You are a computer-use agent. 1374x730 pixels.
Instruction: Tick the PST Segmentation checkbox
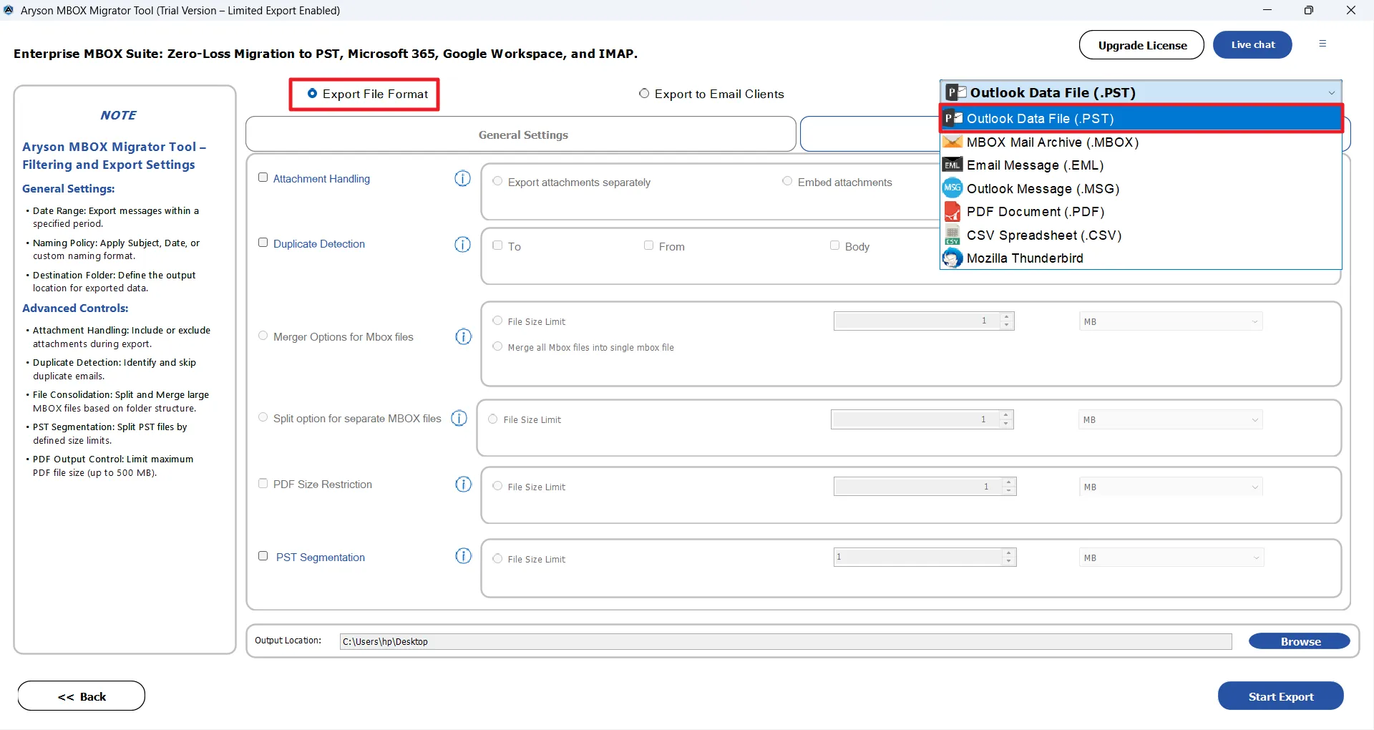pyautogui.click(x=263, y=556)
